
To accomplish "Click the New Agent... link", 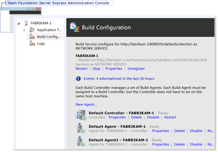I will (86, 104).
